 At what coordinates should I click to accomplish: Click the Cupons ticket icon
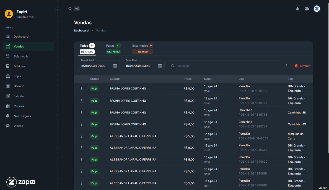point(8,106)
